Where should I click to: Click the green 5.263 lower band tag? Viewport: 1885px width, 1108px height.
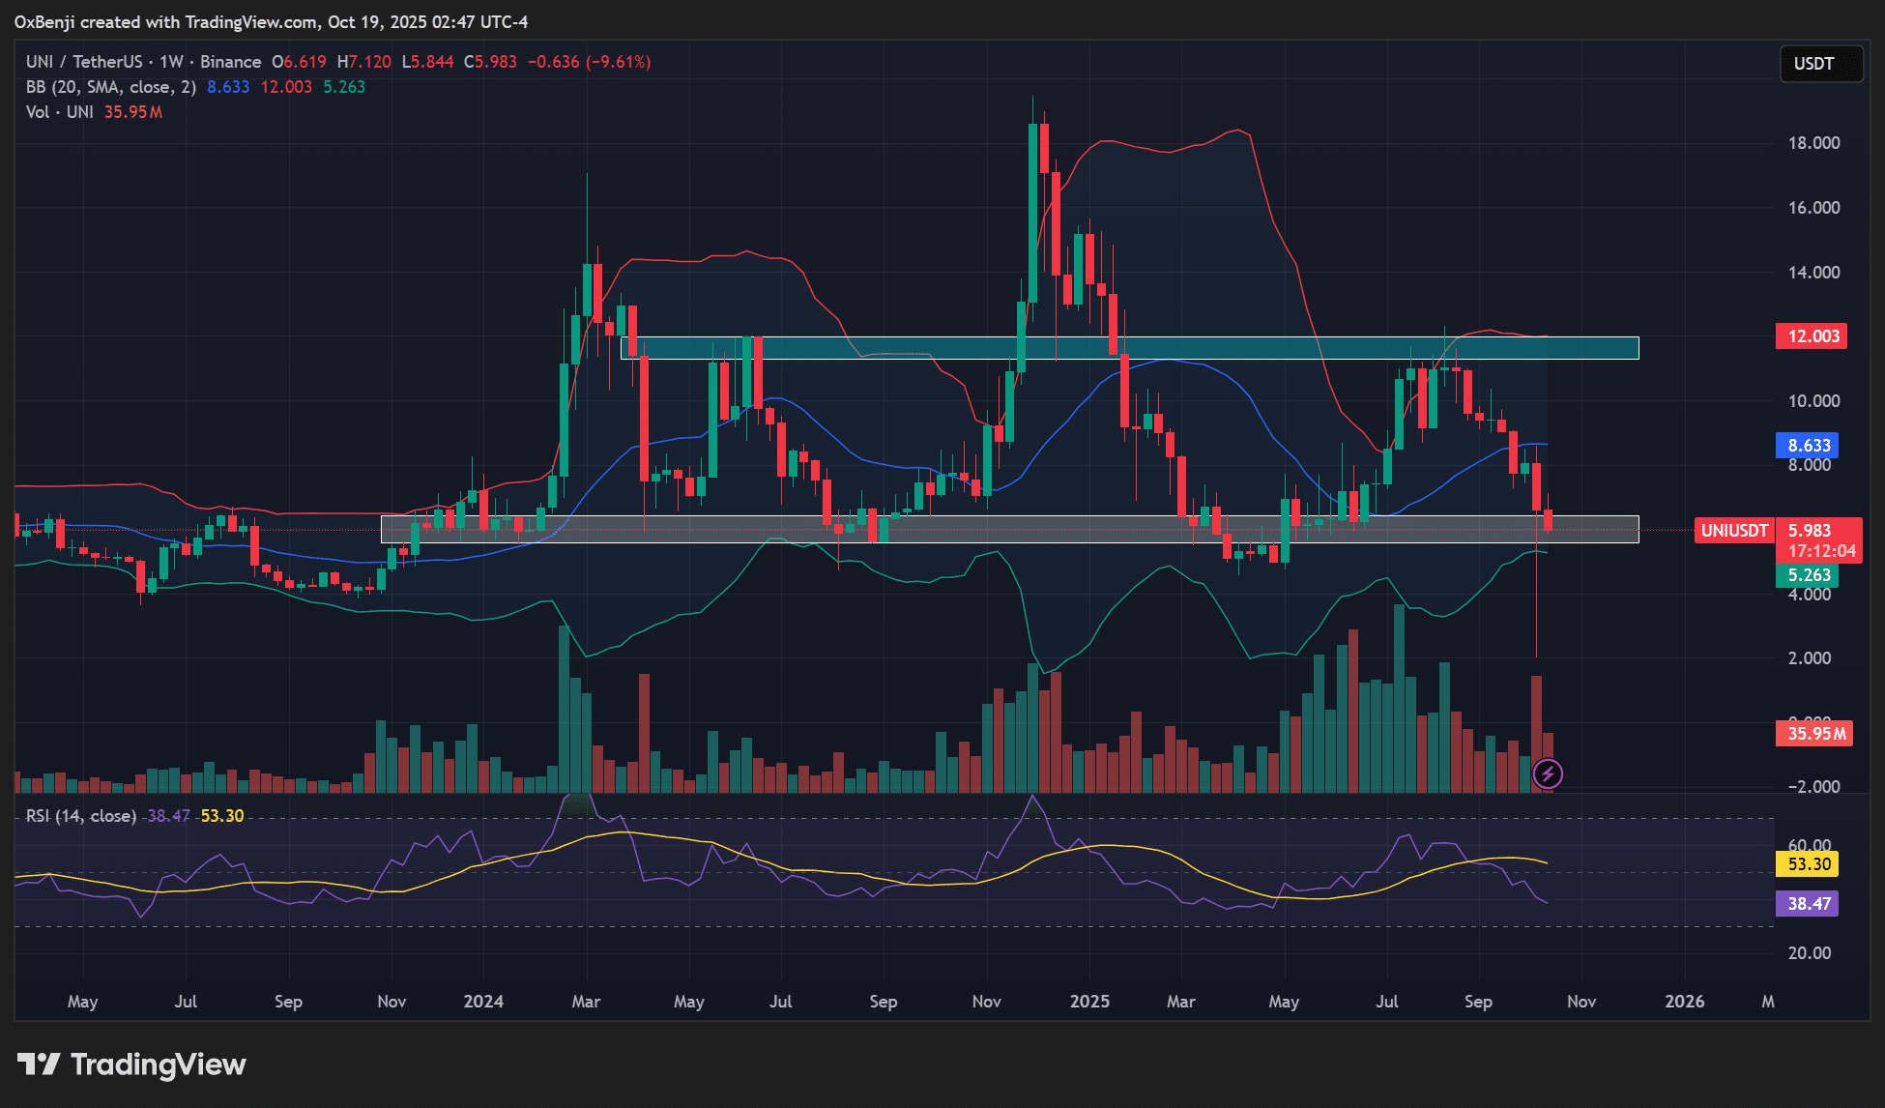(1808, 575)
